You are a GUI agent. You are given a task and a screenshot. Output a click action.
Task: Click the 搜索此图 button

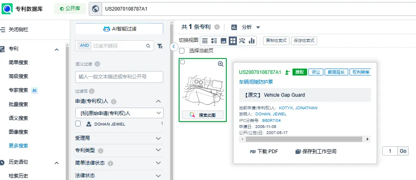click(x=203, y=115)
